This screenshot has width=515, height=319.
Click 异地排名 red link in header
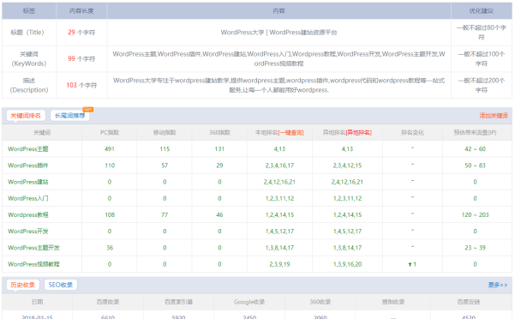point(358,133)
